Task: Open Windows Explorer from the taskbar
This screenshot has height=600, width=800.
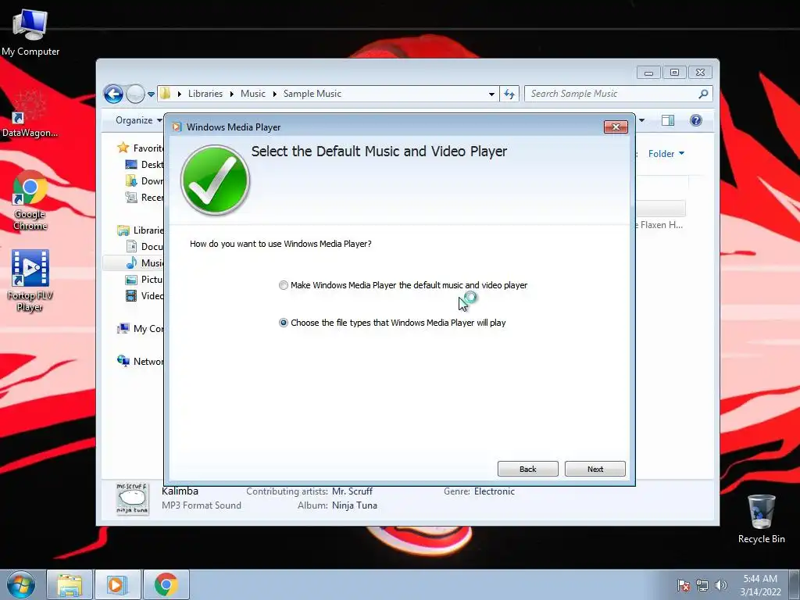Action: 70,584
